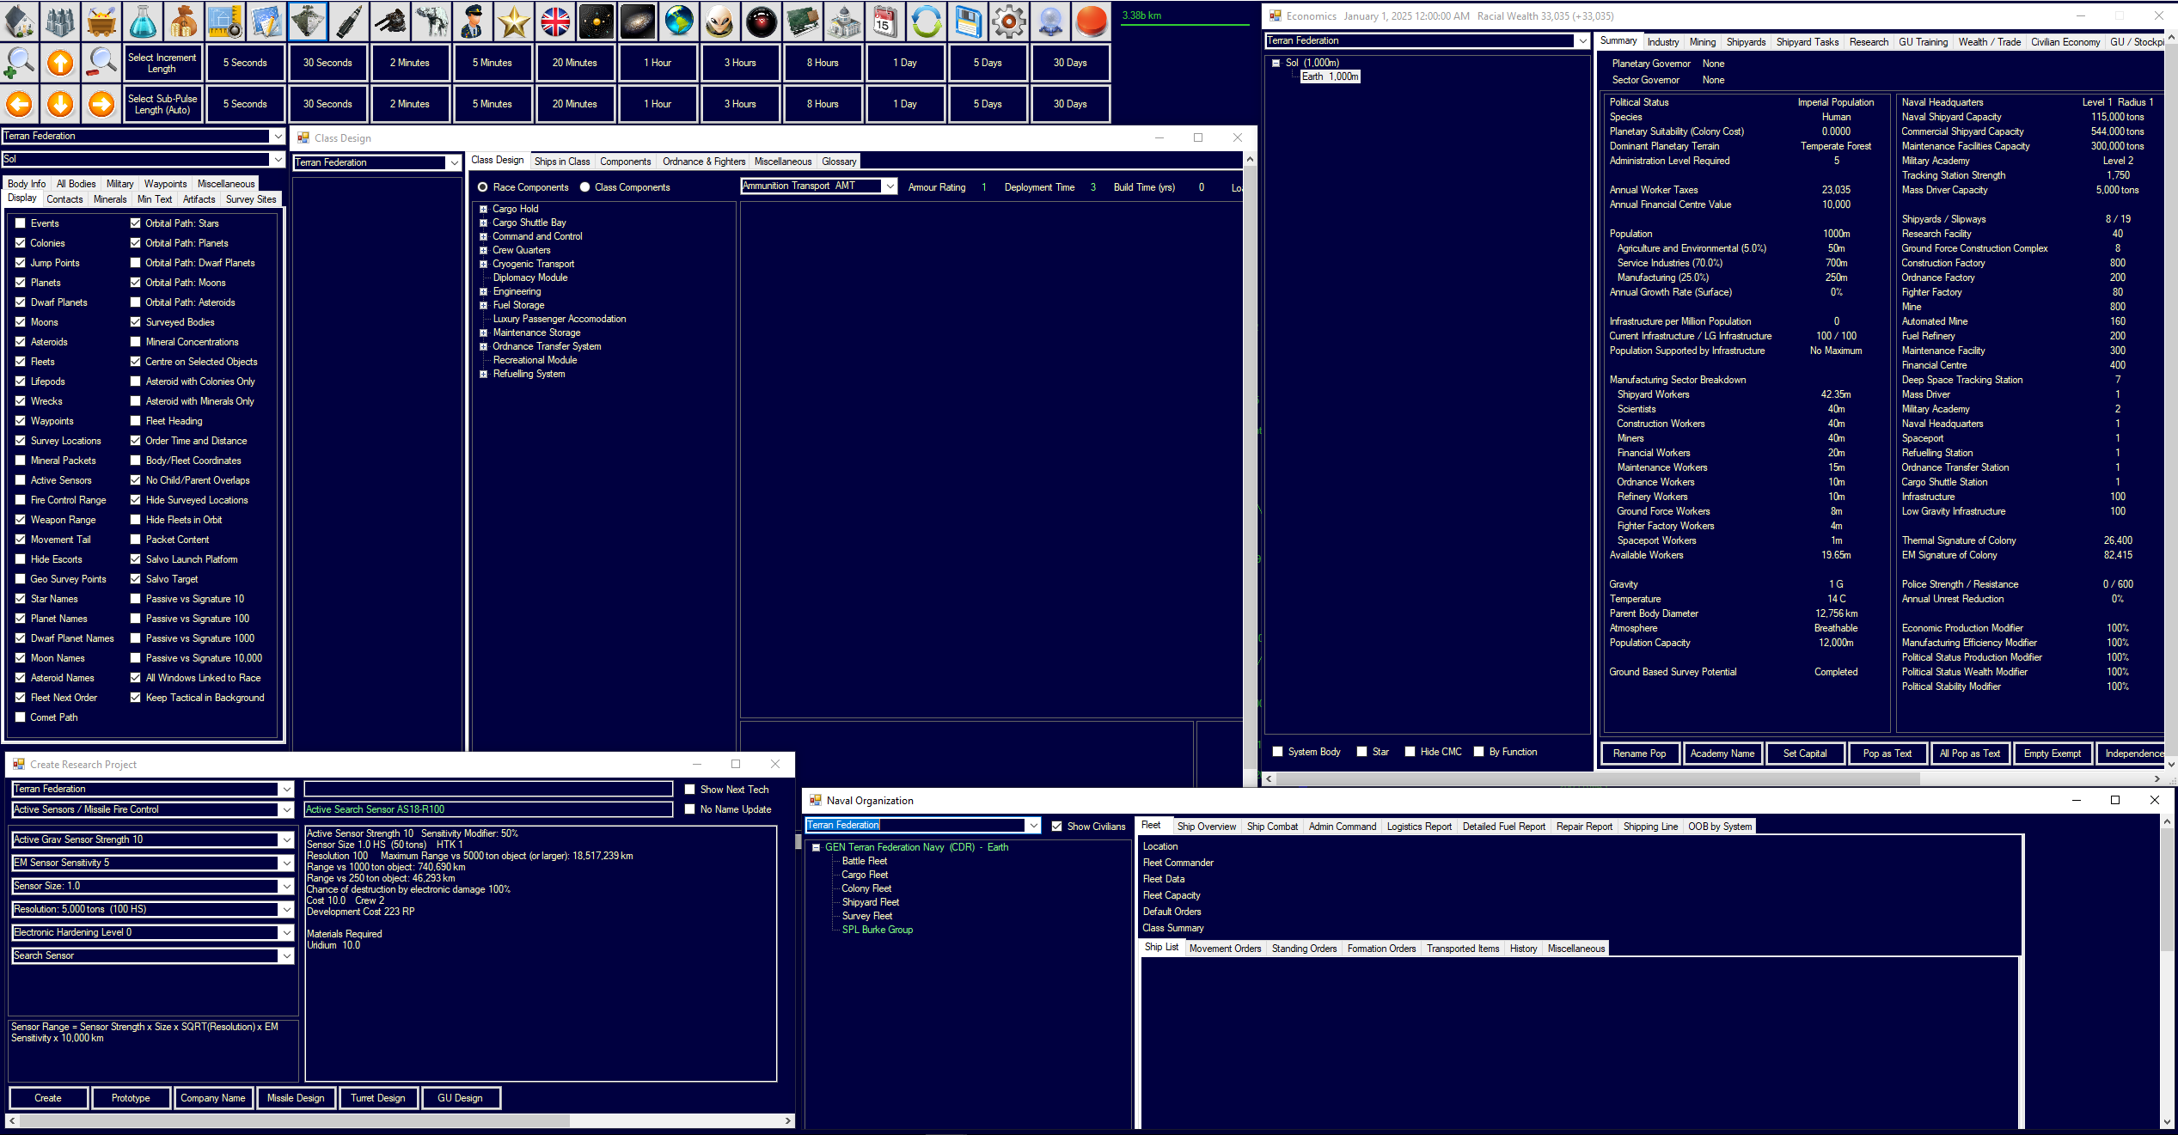2178x1135 pixels.
Task: Click the floppy disk save icon
Action: 968,21
